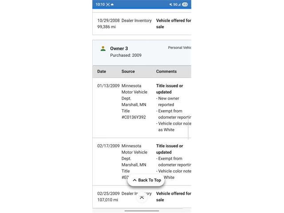The image size is (284, 213).
Task: Tap the 99,386 mi mileage value
Action: (106, 27)
